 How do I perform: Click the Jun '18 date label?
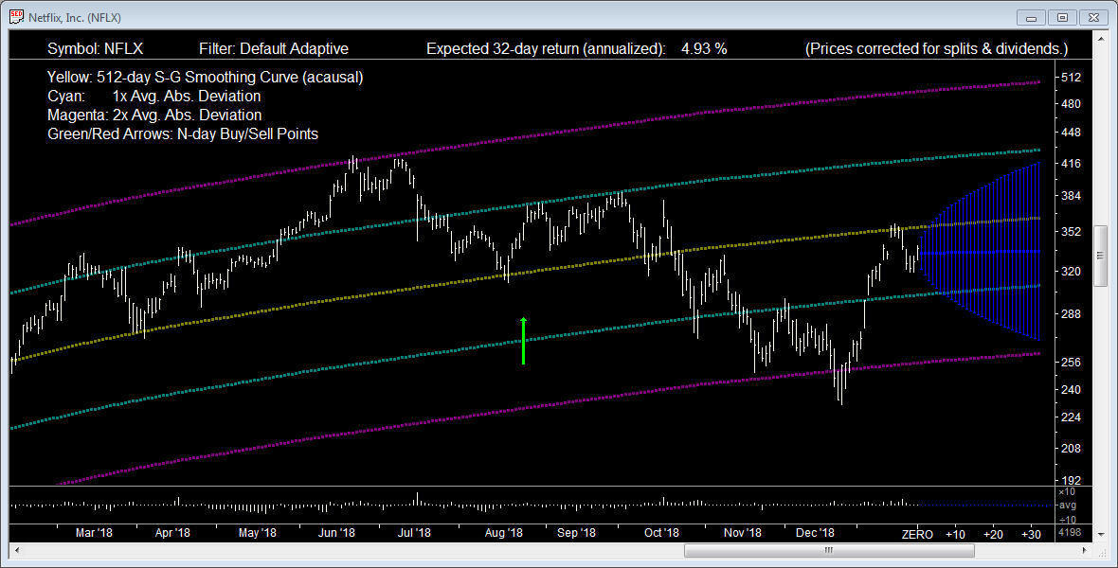336,533
